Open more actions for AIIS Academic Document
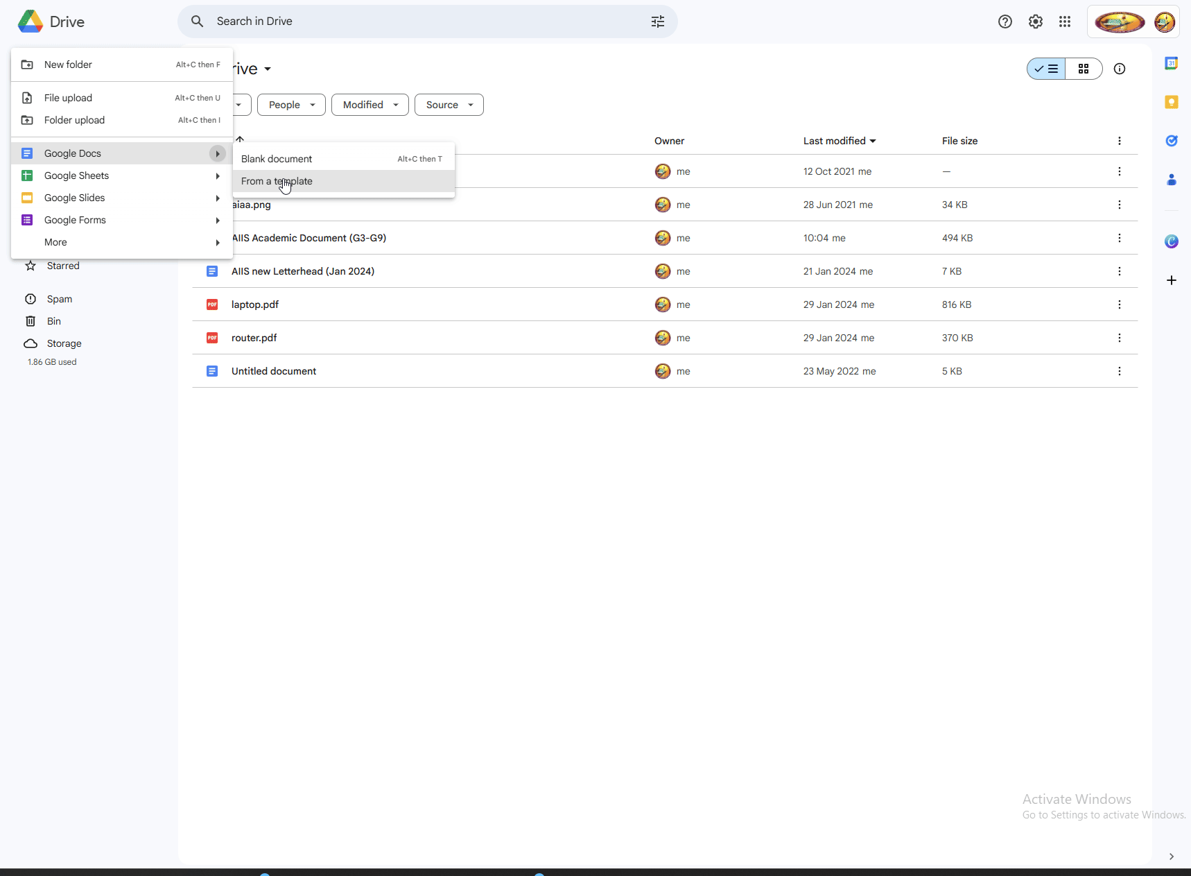Viewport: 1191px width, 876px height. coord(1119,238)
